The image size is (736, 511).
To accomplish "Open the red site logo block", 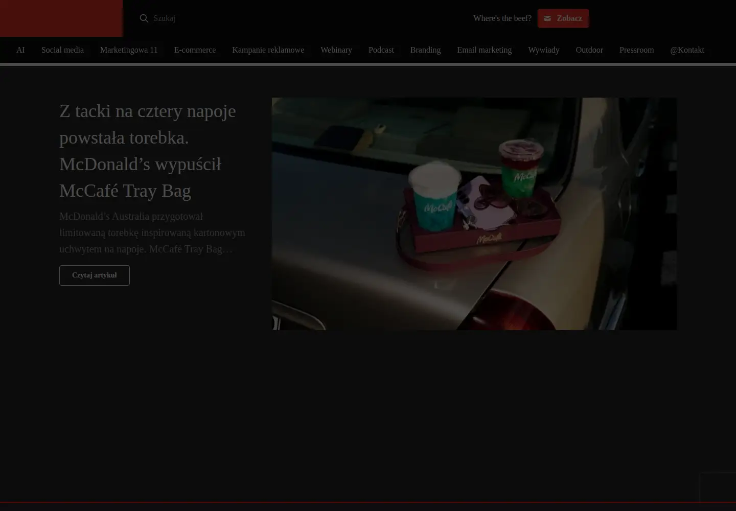I will pyautogui.click(x=61, y=18).
